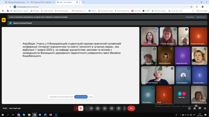Image resolution: width=209 pixels, height=117 pixels.
Task: Open the WhatsApp bookmark
Action: pyautogui.click(x=35, y=11)
